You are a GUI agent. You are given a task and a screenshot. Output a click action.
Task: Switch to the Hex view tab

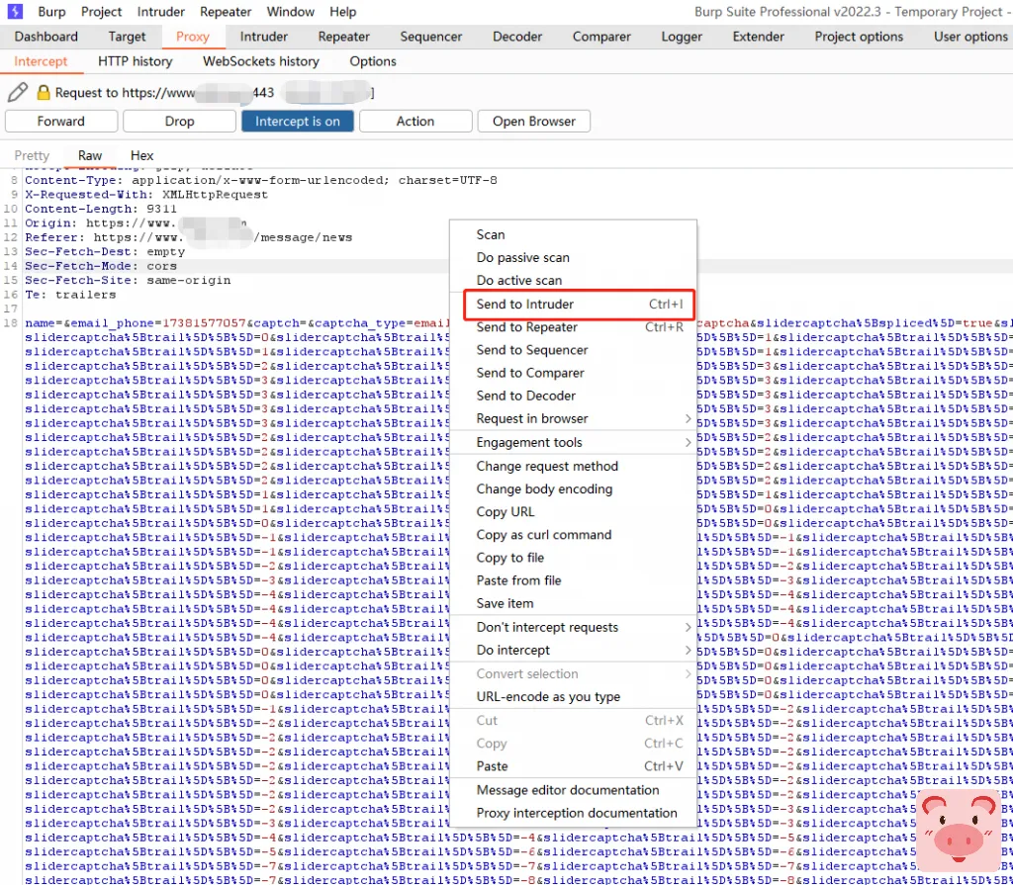tap(142, 155)
